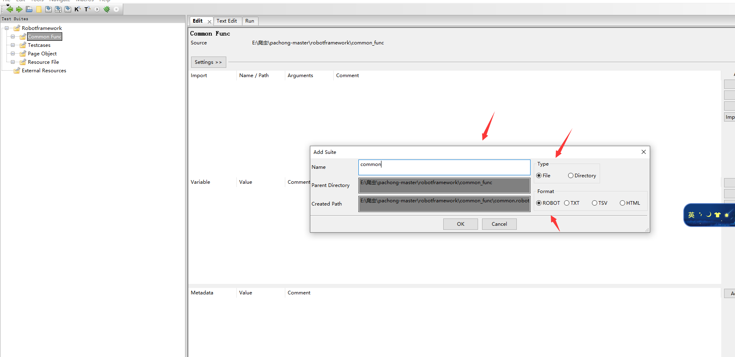Click the green Go Forward arrow
Image resolution: width=735 pixels, height=357 pixels.
coord(19,9)
